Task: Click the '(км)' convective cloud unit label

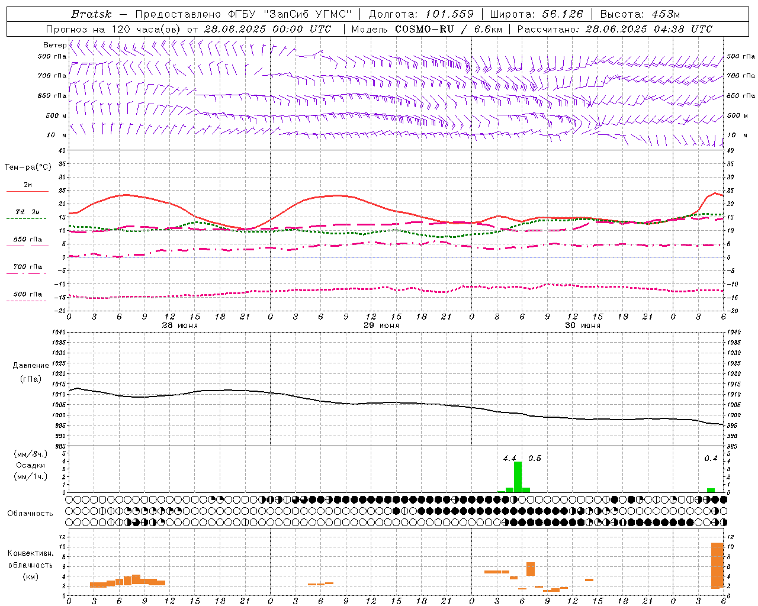Action: point(30,576)
